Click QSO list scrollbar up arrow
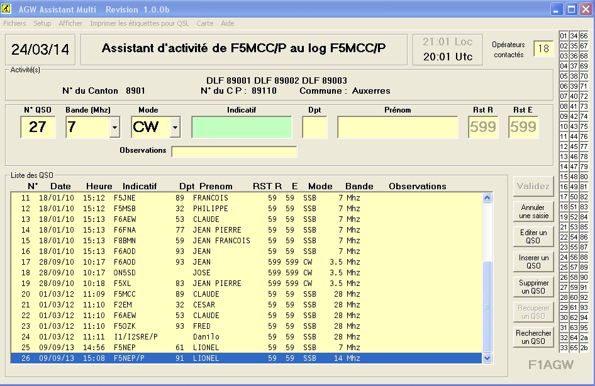Image resolution: width=595 pixels, height=386 pixels. (x=487, y=197)
